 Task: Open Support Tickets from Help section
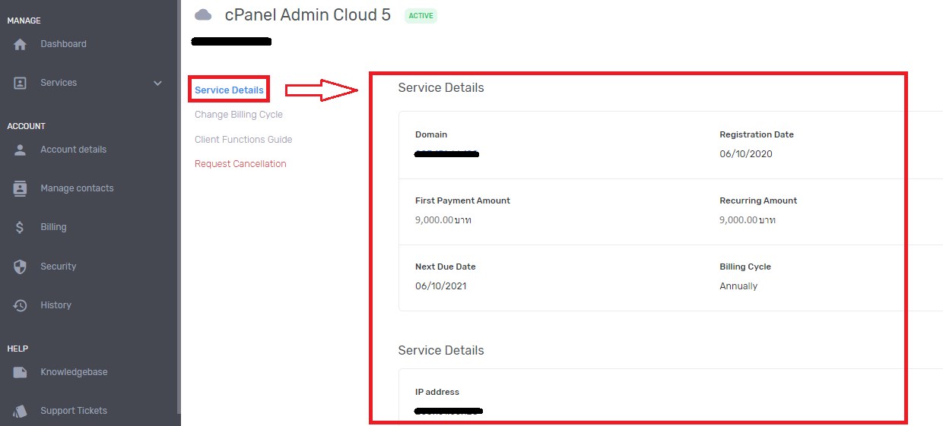[74, 411]
